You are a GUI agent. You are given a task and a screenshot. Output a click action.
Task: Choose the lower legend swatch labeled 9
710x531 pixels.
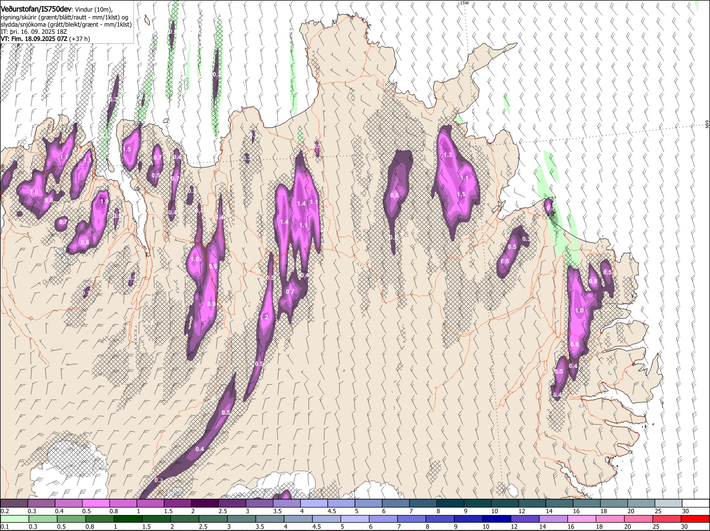468,519
